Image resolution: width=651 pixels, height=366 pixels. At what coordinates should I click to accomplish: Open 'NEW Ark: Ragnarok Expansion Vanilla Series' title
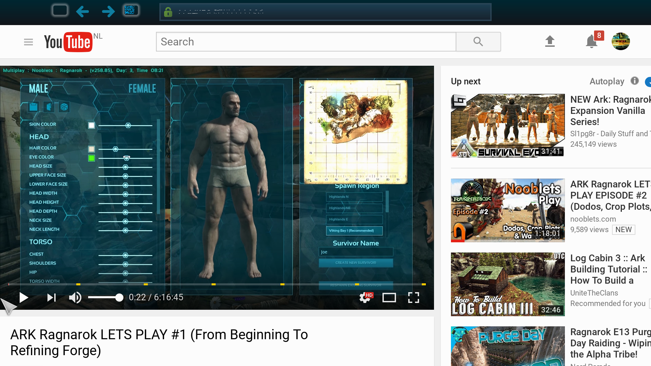pyautogui.click(x=611, y=111)
